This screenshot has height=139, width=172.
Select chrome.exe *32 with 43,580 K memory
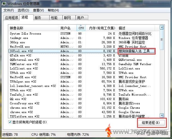[x=82, y=112]
